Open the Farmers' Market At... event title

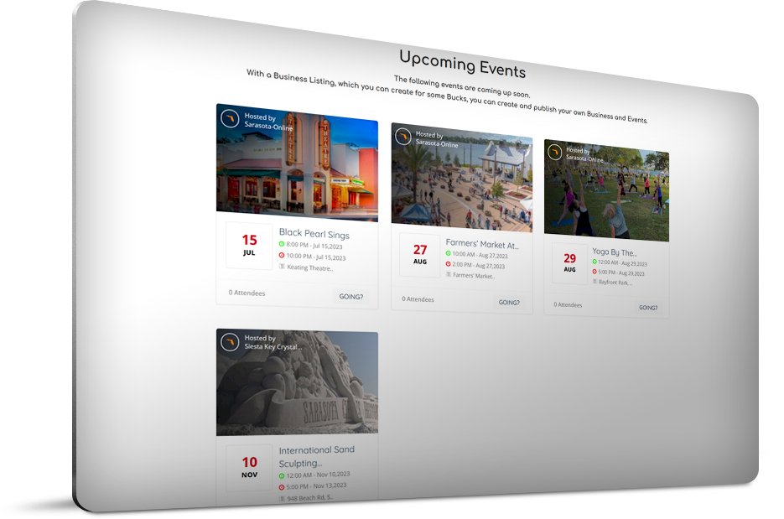pos(482,244)
